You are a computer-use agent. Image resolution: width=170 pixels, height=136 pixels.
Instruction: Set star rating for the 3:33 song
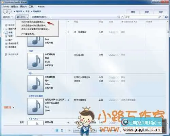pyautogui.click(x=114, y=32)
